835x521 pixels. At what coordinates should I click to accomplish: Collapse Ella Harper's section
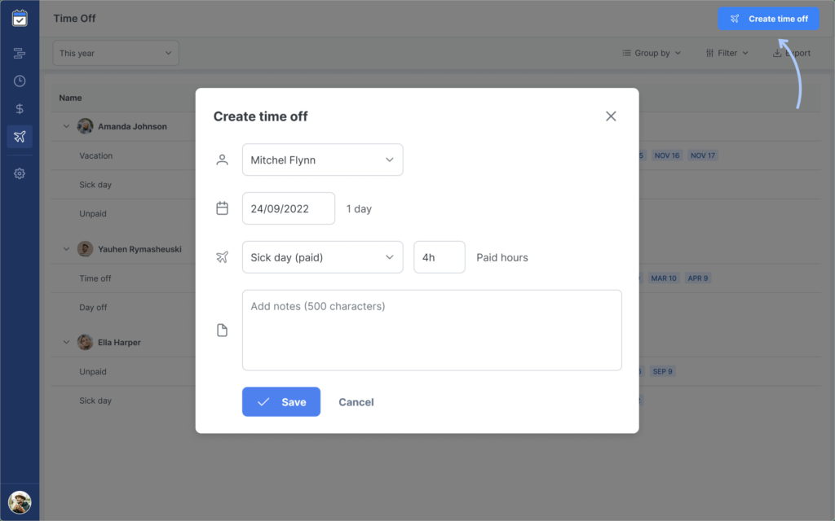click(67, 342)
